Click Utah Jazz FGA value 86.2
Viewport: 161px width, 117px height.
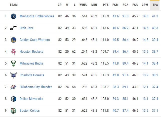125,28
